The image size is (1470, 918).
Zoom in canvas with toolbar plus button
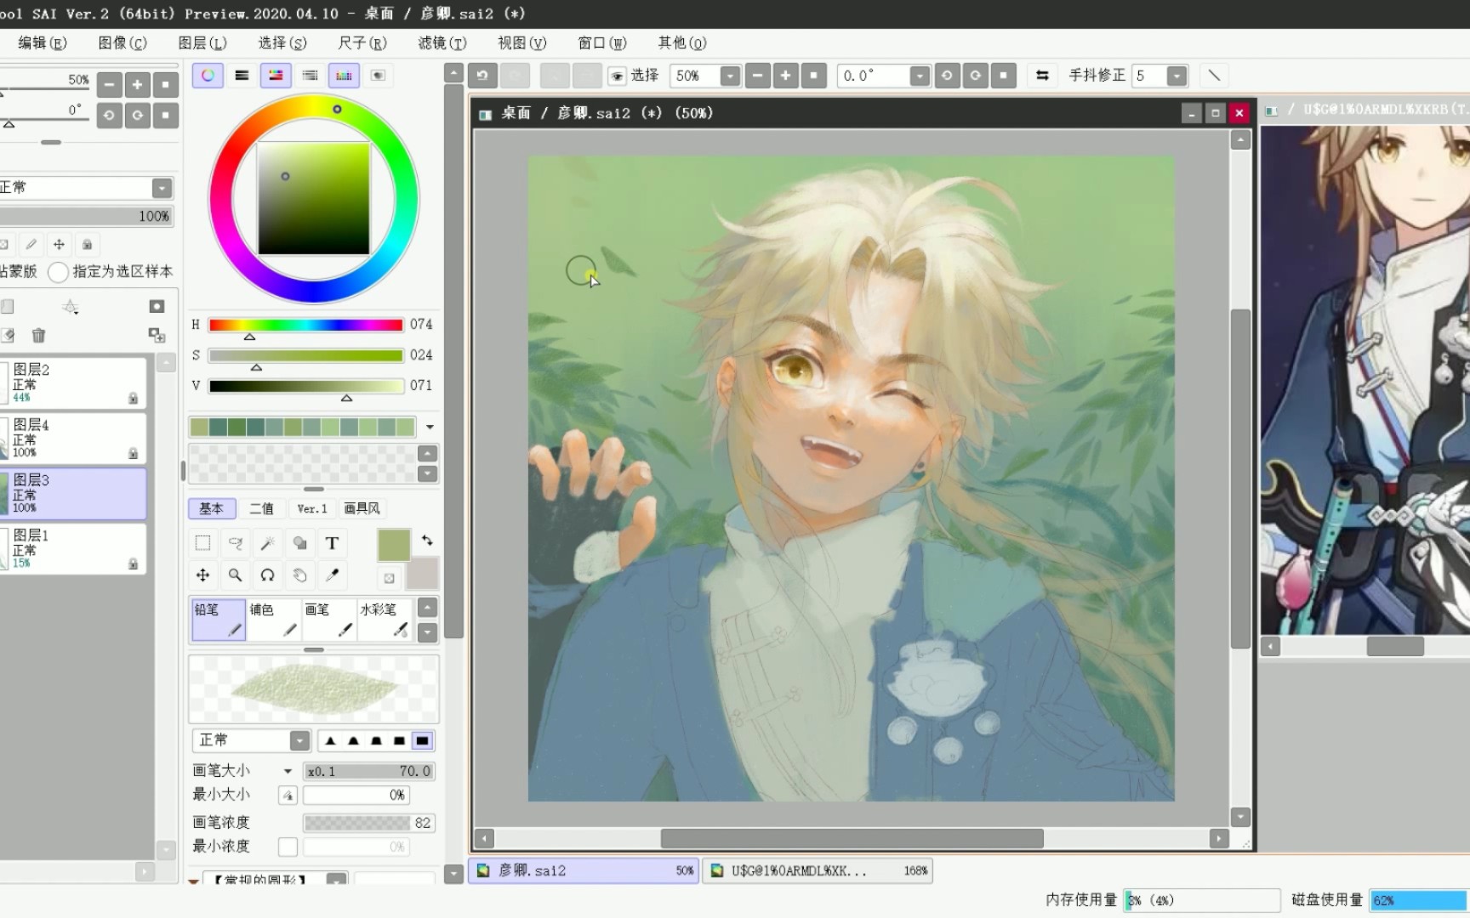[x=785, y=76]
